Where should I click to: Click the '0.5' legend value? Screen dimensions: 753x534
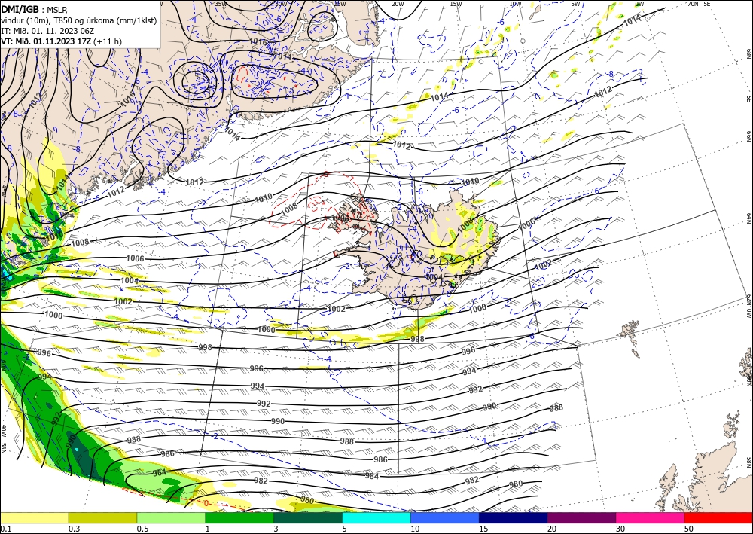click(x=142, y=529)
